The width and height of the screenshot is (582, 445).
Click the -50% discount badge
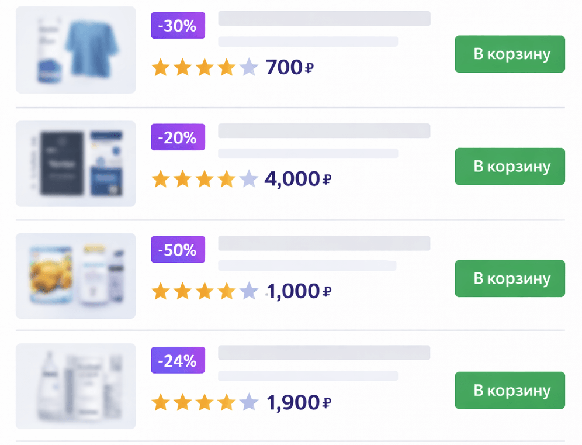(x=178, y=250)
